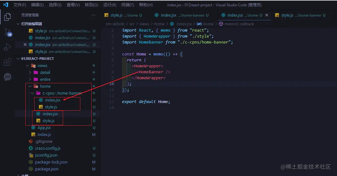The width and height of the screenshot is (337, 176).
Task: Close the active index.jsx home tab
Action: pyautogui.click(x=266, y=15)
